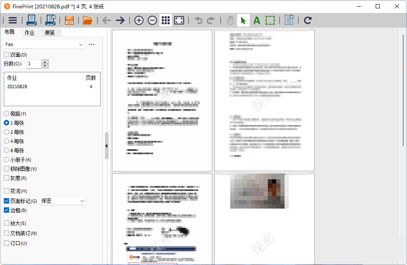Viewport: 407px width, 265px height.
Task: Tick the 移除图像(V) checkbox
Action: click(7, 169)
